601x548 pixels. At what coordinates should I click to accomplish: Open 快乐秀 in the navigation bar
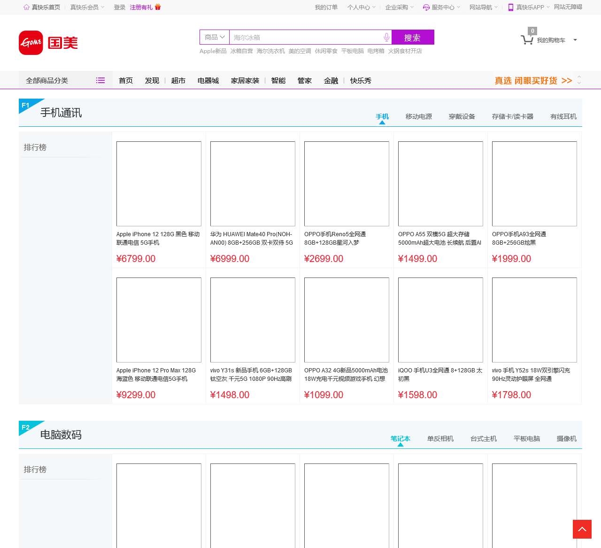tap(361, 80)
